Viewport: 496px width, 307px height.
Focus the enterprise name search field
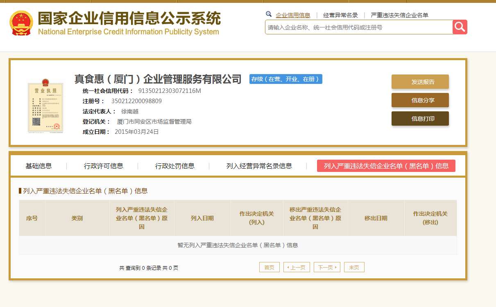tap(359, 27)
